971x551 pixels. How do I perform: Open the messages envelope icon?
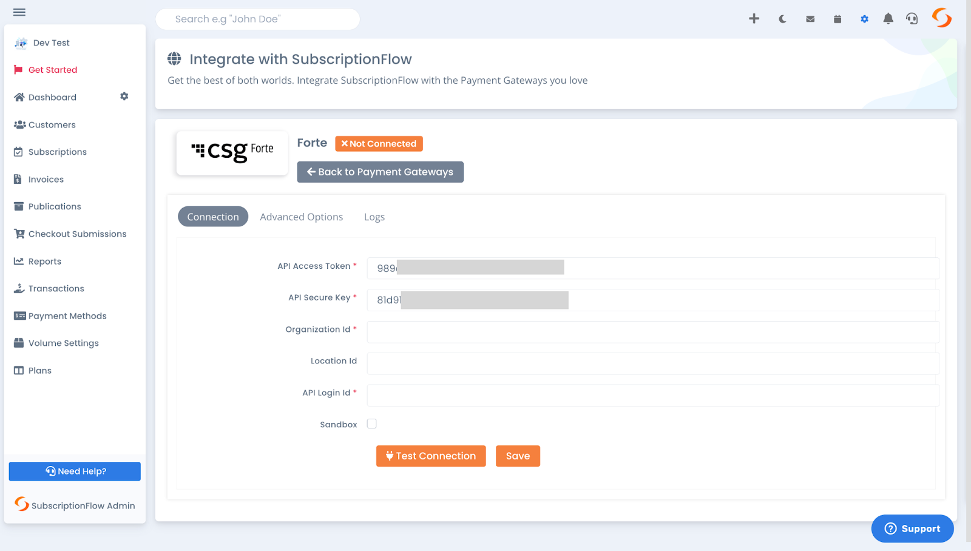pyautogui.click(x=810, y=19)
